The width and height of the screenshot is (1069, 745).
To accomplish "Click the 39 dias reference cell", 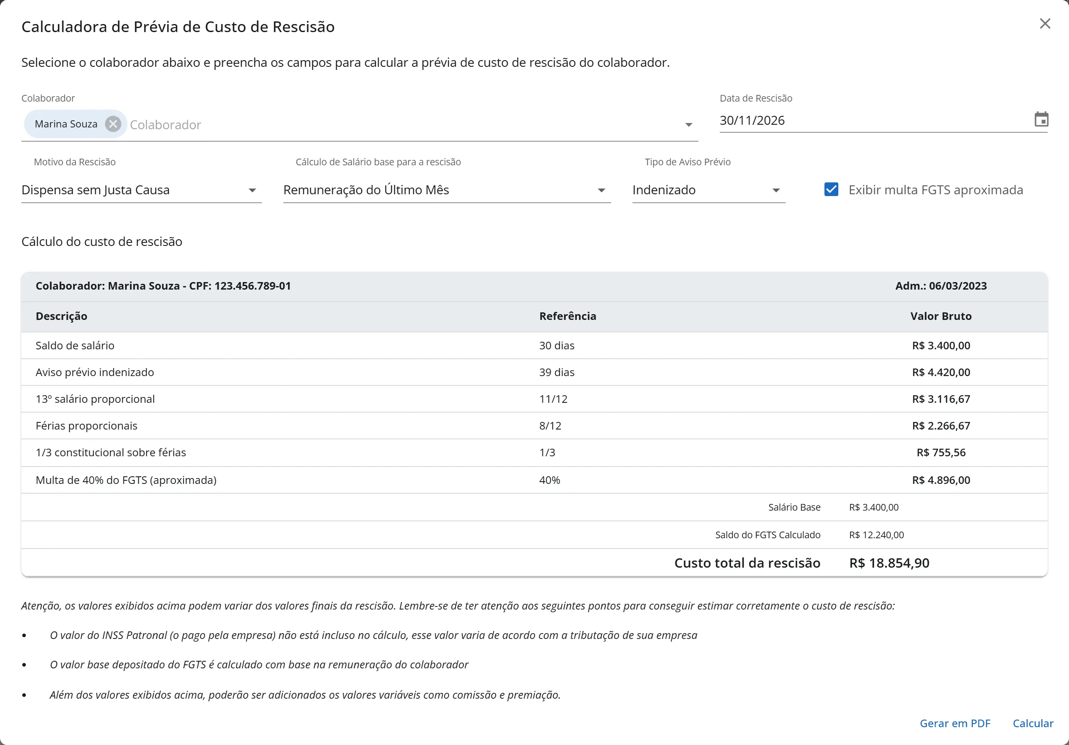I will click(x=557, y=372).
